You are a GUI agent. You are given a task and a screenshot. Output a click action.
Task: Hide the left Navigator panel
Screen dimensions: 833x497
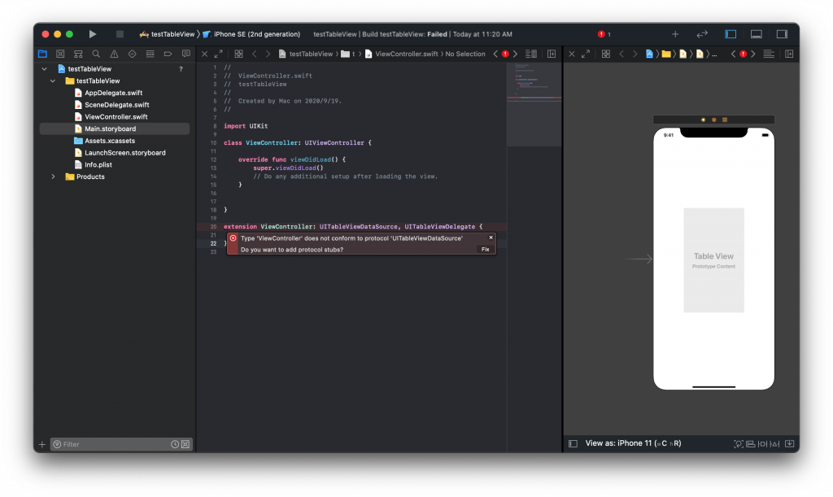pyautogui.click(x=731, y=34)
